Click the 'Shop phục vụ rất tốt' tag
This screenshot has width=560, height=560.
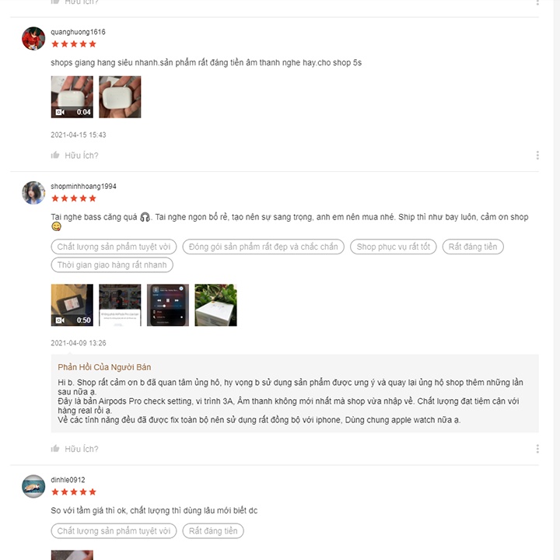[394, 247]
